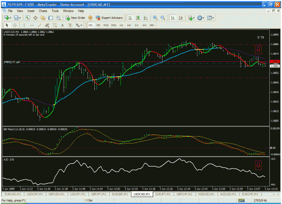Screen dimensions: 282x204
Task: Select the Trendline drawing tool
Action: click(x=40, y=25)
